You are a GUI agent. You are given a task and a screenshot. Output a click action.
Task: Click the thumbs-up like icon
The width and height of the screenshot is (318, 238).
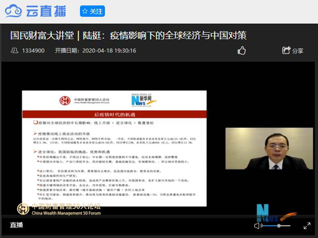click(x=242, y=51)
